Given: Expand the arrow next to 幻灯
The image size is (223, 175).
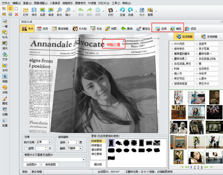Looking at the screenshot, I should pos(116,11).
